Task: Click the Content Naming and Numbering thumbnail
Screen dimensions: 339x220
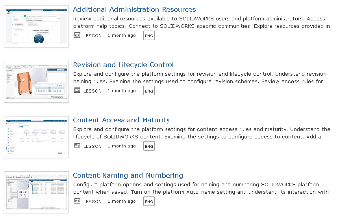Action: [36, 193]
